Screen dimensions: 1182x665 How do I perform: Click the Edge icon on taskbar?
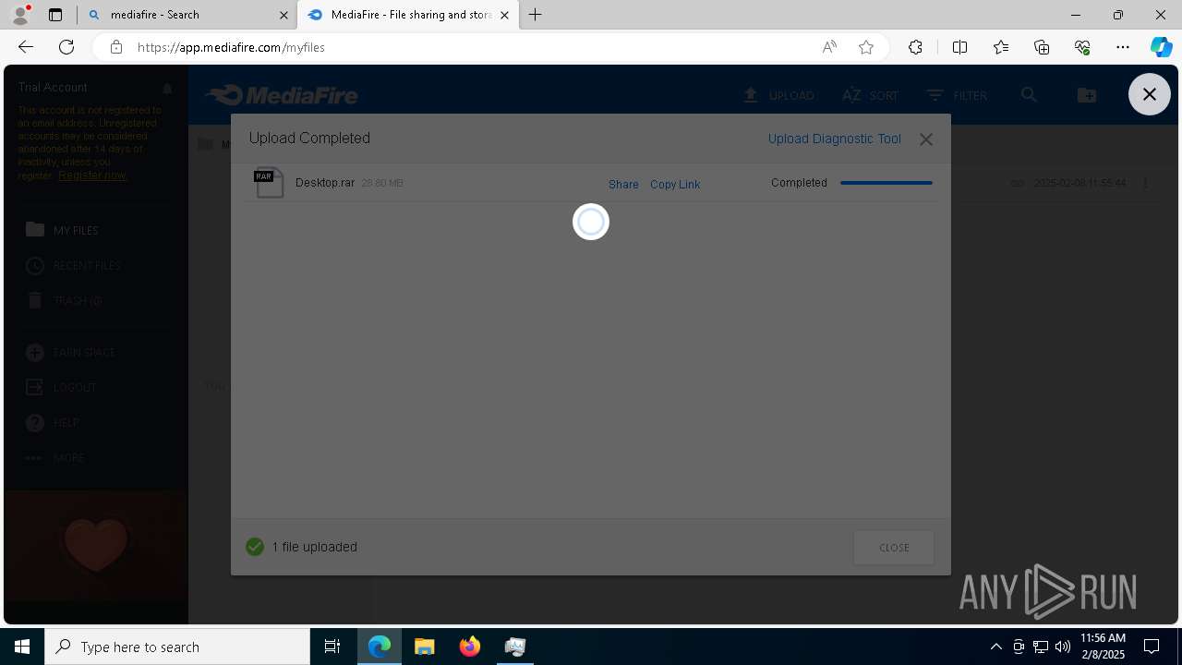click(380, 647)
